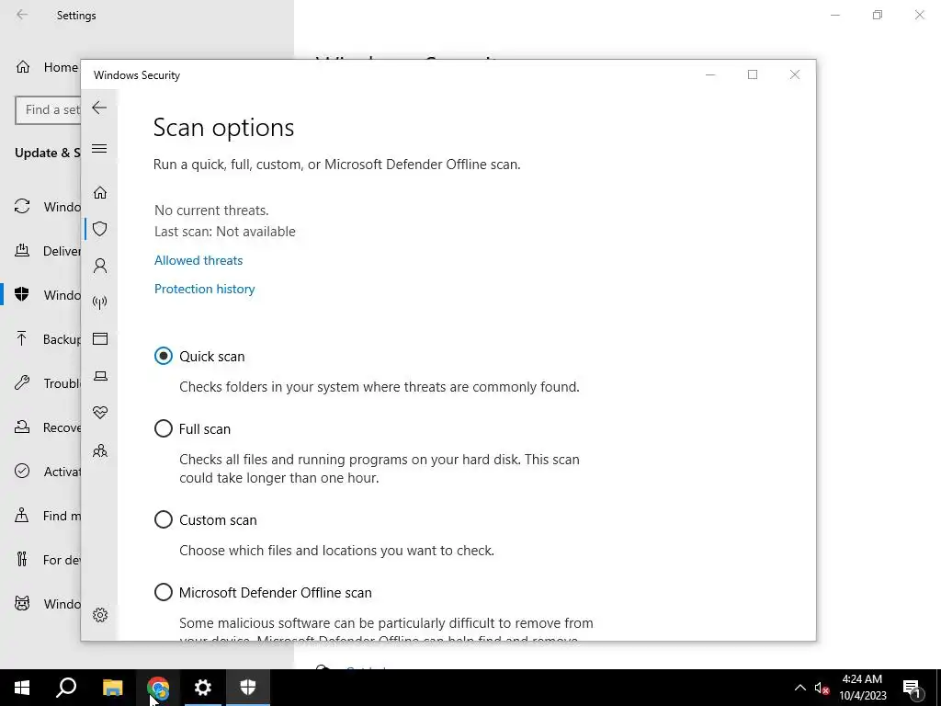Open Windows Insider Program in Settings sidebar
Viewport: 941px width, 706px height.
40,604
